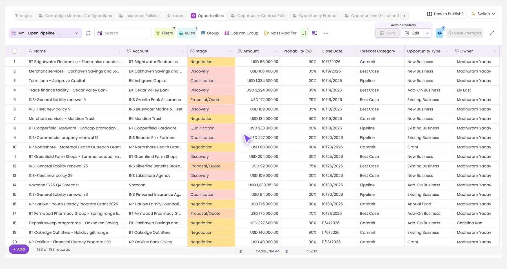Click the yellow Negotiation cell in row 1
Viewport: 507px width, 269px height.
pos(211,62)
